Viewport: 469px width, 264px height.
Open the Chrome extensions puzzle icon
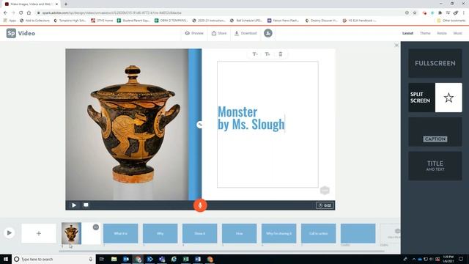440,12
